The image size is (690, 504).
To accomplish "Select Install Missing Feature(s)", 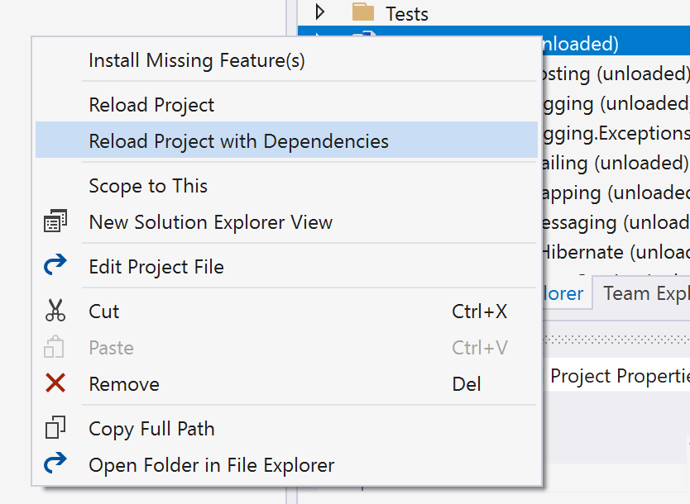I will tap(197, 60).
